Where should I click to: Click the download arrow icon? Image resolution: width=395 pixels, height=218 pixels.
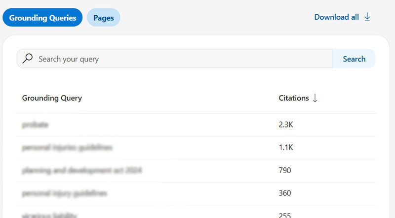367,17
